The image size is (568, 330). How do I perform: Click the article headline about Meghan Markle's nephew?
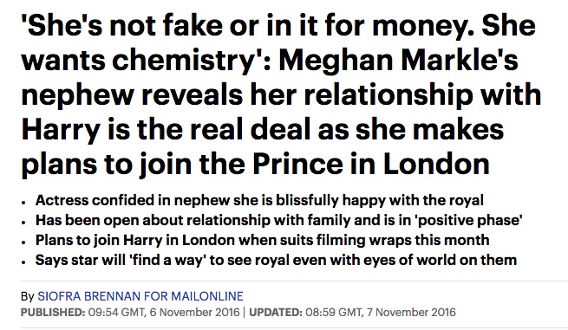pyautogui.click(x=281, y=94)
